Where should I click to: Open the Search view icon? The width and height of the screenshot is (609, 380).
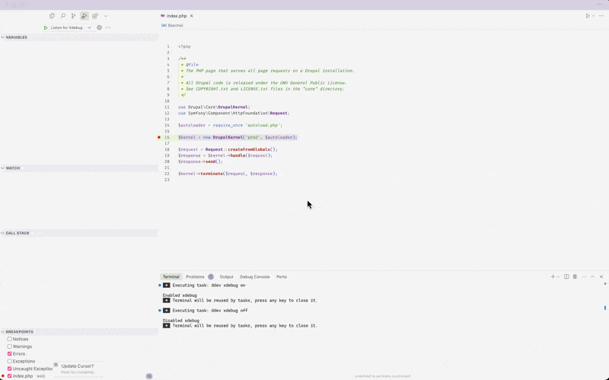[x=62, y=16]
